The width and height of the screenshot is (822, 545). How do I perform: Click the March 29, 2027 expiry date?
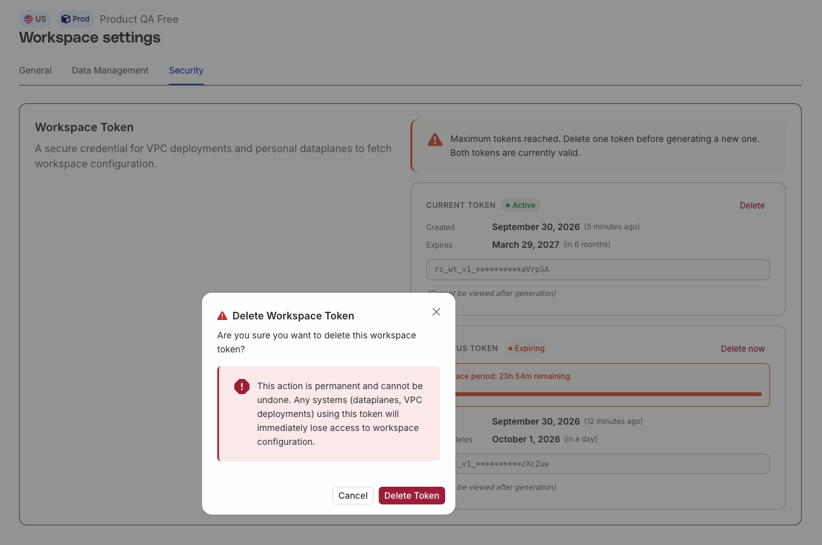(x=526, y=245)
